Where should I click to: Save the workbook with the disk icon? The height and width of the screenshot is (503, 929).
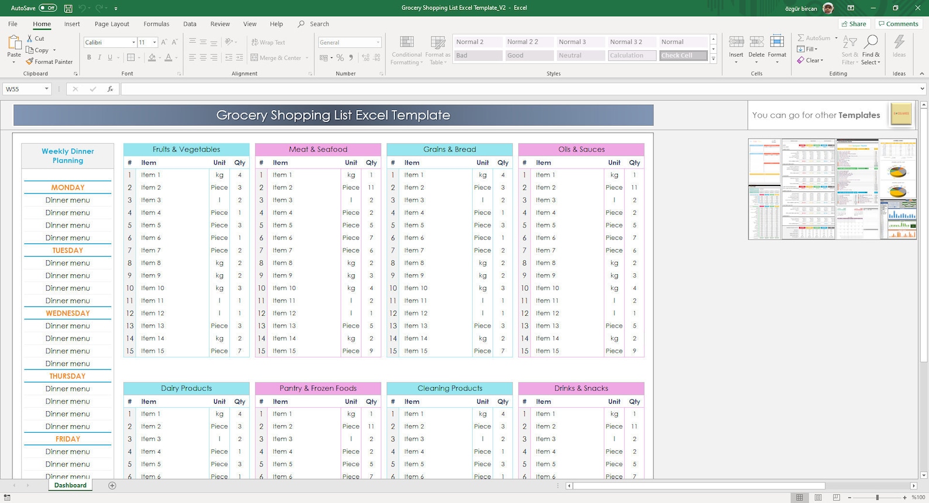coord(68,8)
